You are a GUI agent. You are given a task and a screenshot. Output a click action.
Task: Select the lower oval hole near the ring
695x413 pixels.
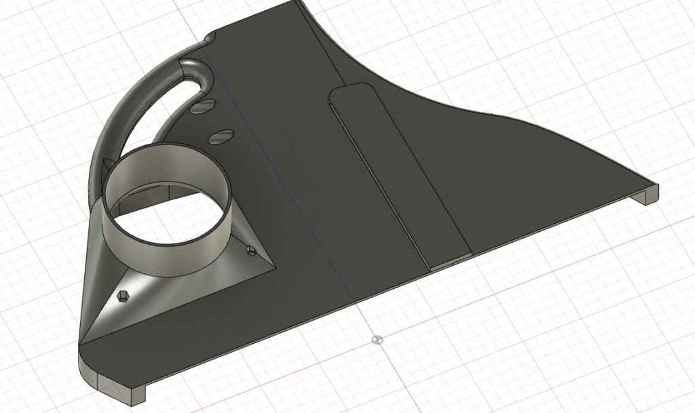pos(221,136)
